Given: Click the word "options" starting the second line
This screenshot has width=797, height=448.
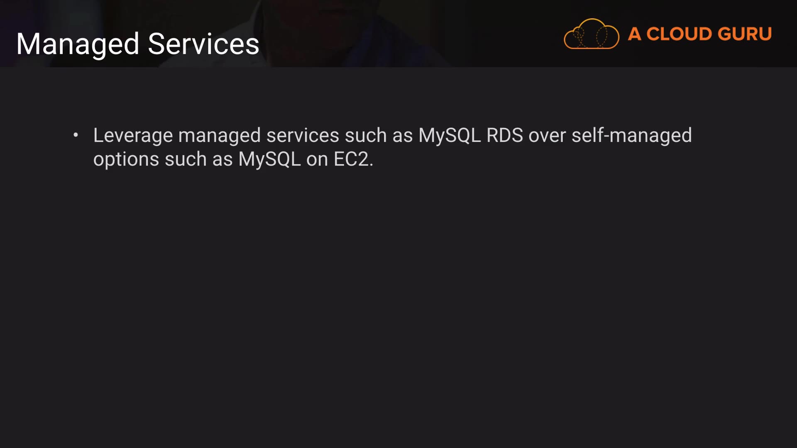Looking at the screenshot, I should click(126, 159).
